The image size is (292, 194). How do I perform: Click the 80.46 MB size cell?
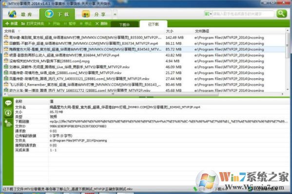click(x=174, y=85)
